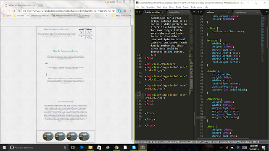Go to Chrome's home page
Screen dimensions: 269x151
click(x=18, y=11)
